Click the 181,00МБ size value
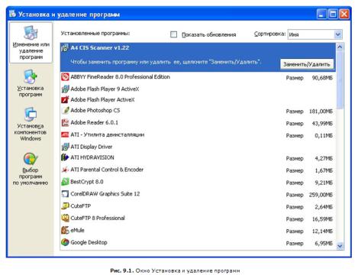This screenshot has width=358, height=275. [321, 112]
